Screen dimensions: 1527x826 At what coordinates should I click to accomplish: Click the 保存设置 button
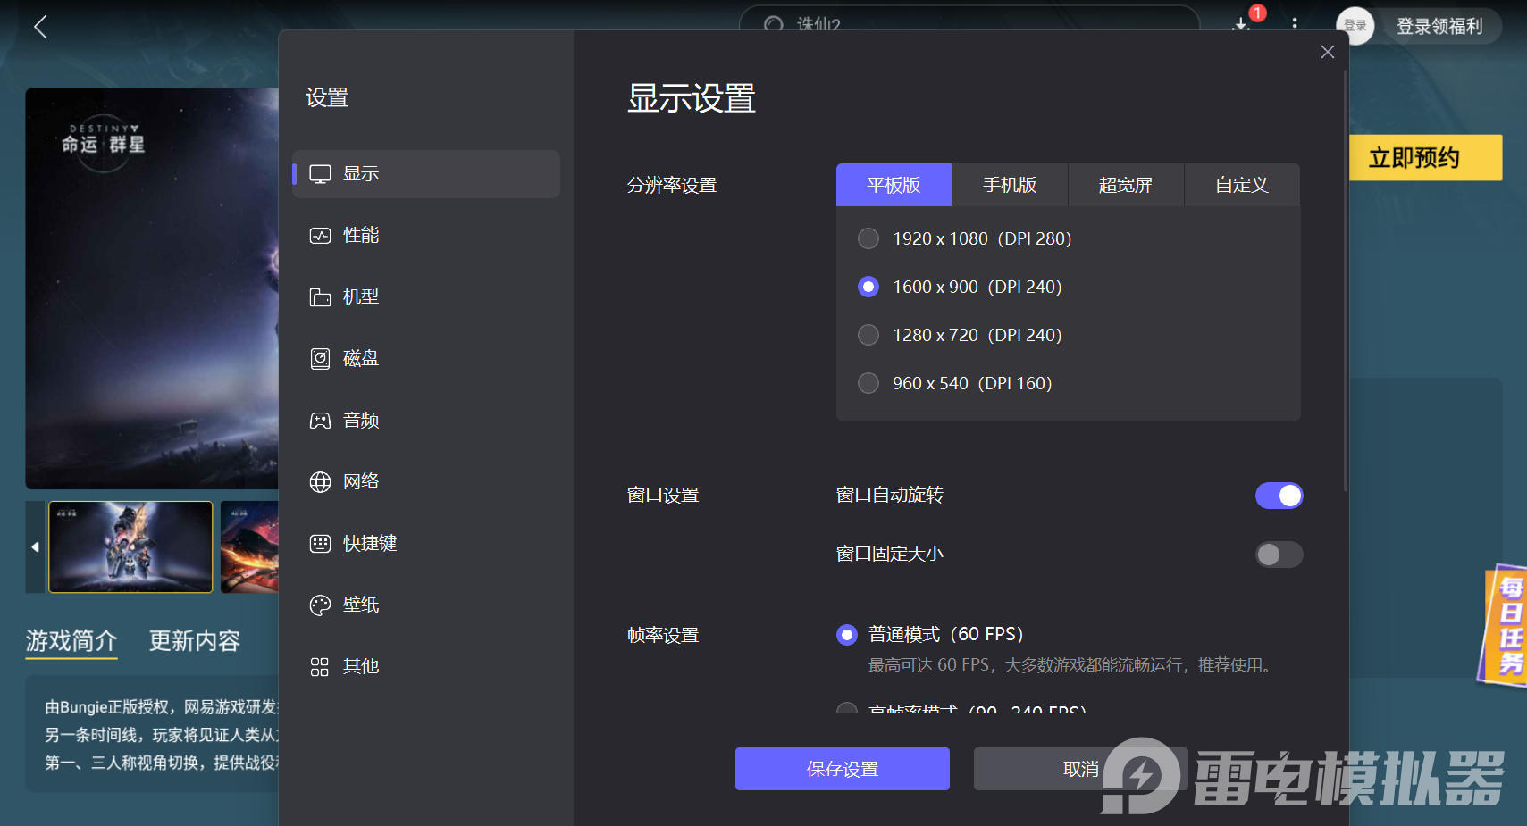pyautogui.click(x=843, y=769)
